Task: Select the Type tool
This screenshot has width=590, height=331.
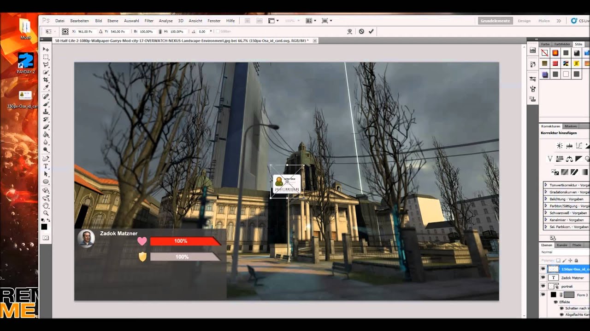Action: pos(46,166)
